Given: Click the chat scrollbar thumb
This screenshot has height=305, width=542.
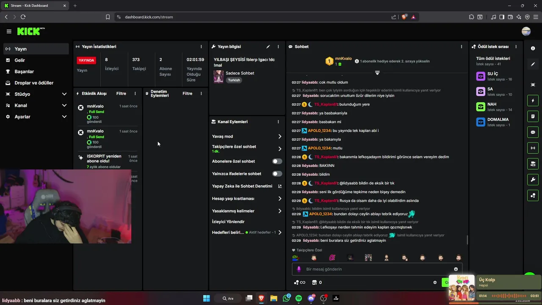Looking at the screenshot, I should click(x=467, y=240).
